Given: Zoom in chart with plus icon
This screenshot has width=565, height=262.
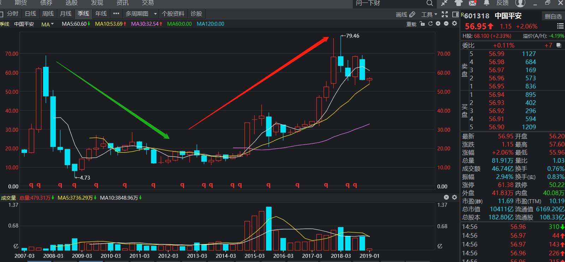Looking at the screenshot, I should click(438, 24).
